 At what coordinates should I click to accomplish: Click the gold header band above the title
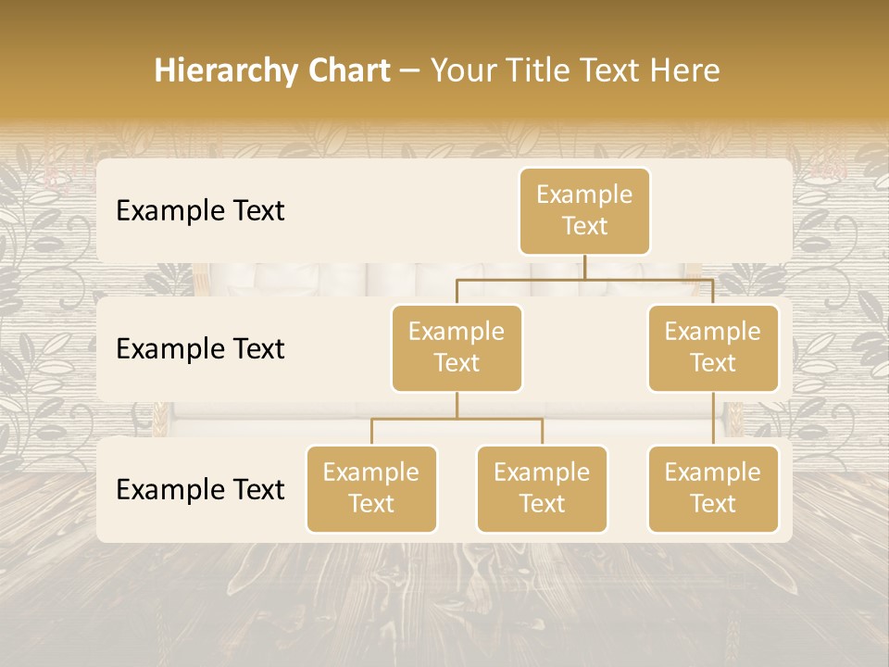(444, 20)
